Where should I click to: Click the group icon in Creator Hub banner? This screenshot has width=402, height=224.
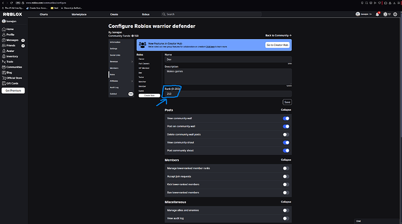143,45
